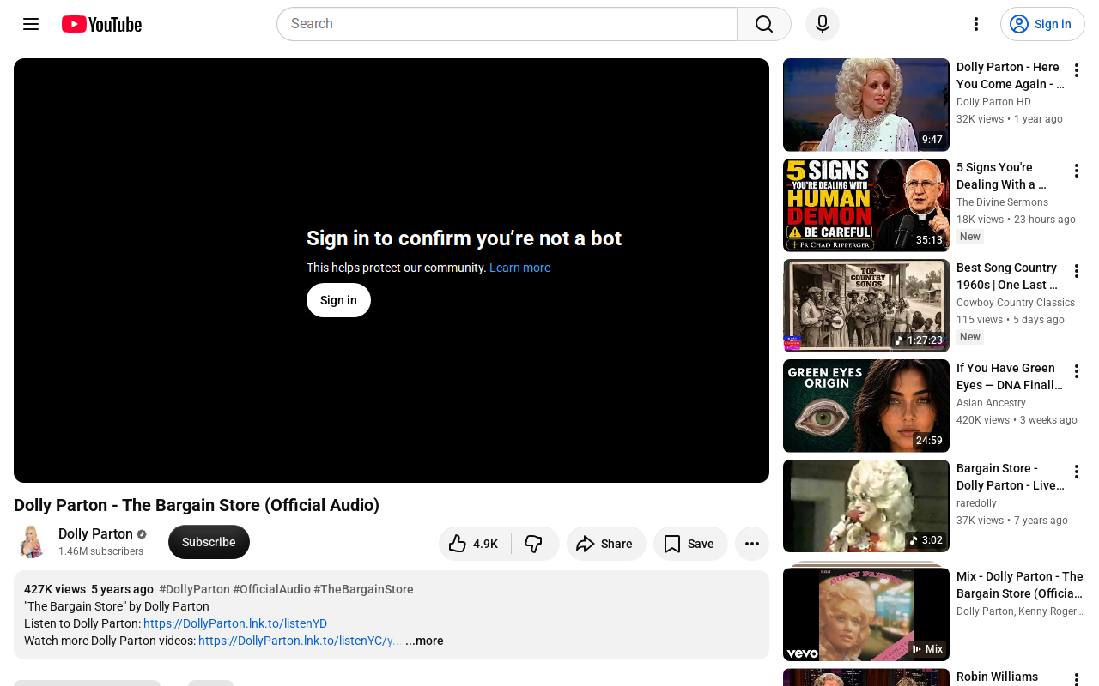
Task: Open the listenYC link in description
Action: tap(299, 641)
